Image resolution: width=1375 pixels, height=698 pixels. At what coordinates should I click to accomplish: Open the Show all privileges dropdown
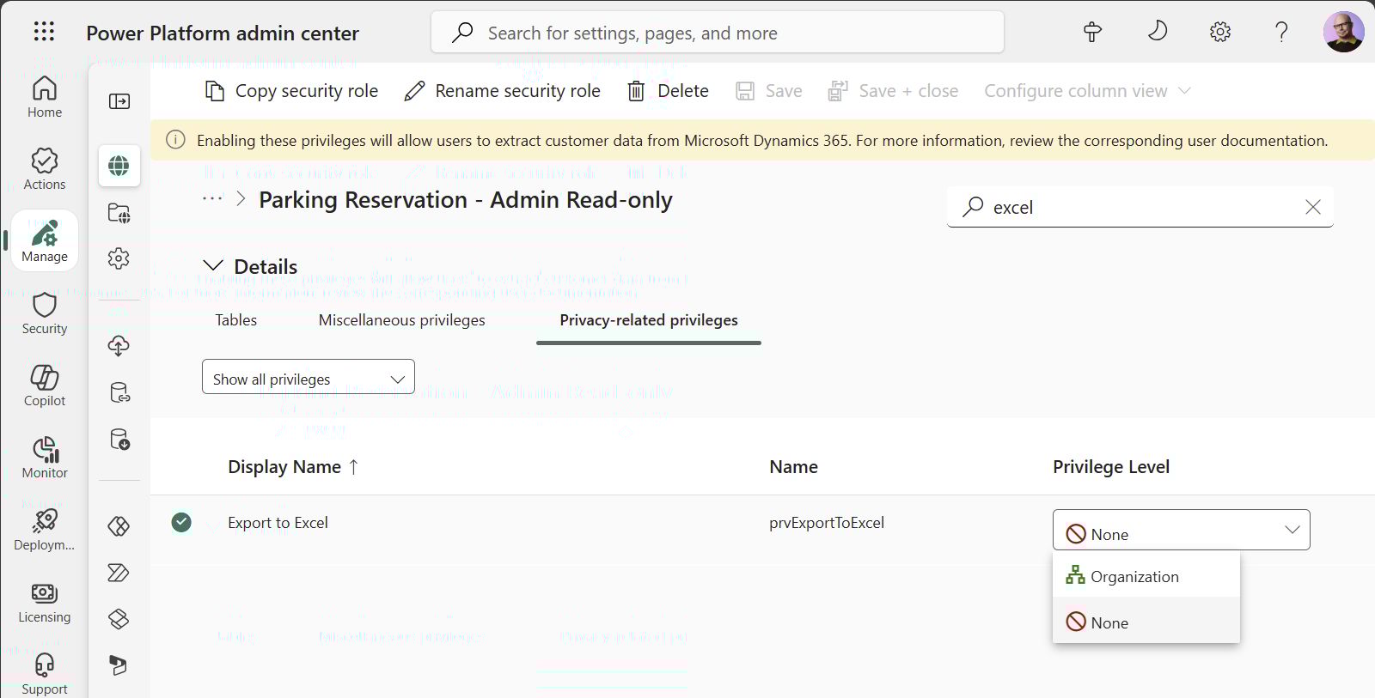[309, 377]
